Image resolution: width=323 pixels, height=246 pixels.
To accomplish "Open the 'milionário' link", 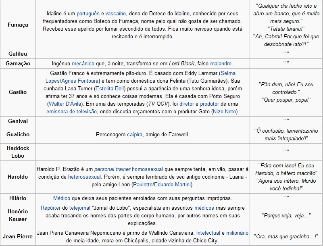I will click(x=237, y=233).
